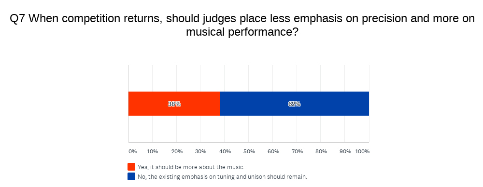Click the Q7 question title text
The height and width of the screenshot is (187, 483).
point(242,25)
